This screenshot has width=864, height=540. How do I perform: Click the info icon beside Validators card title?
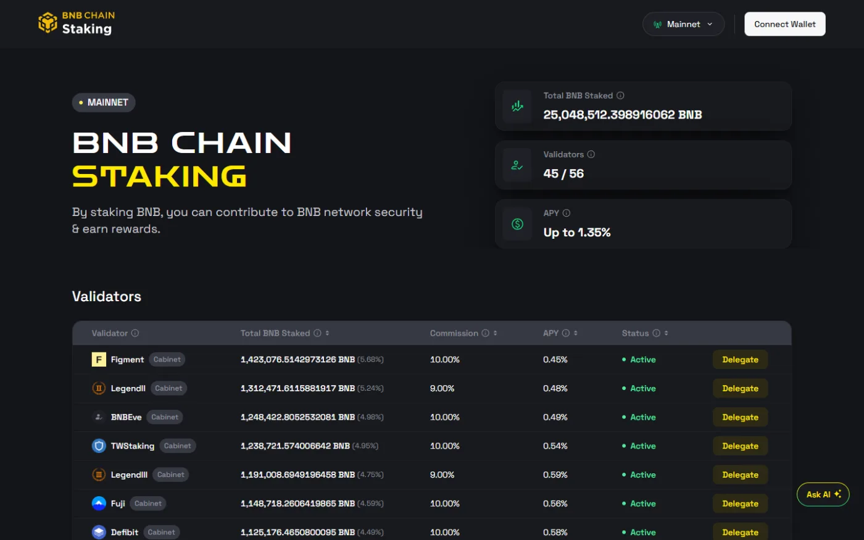coord(591,154)
